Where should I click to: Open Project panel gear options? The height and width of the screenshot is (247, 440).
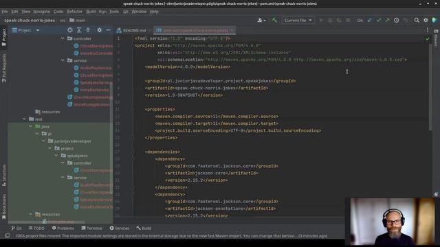click(99, 30)
